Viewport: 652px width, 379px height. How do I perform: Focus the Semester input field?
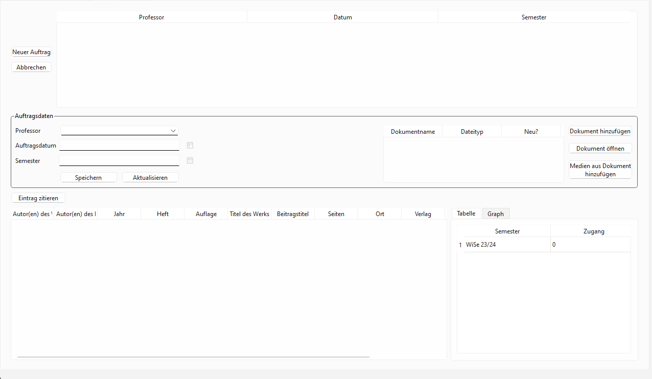(120, 161)
